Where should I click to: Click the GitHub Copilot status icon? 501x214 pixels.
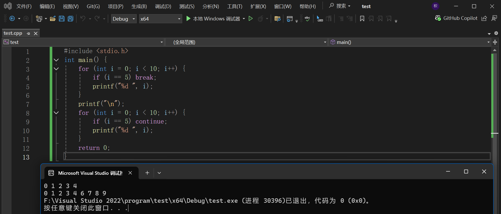(438, 18)
